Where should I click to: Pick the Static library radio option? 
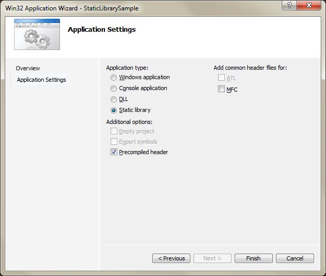[114, 110]
